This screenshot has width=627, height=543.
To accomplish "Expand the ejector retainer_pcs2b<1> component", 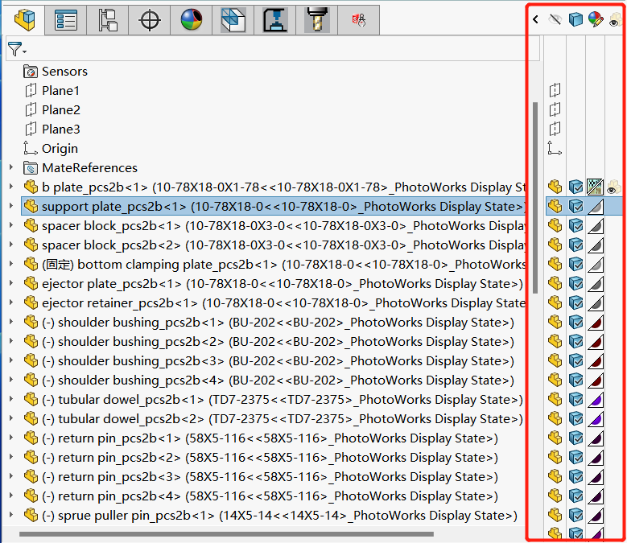I will [10, 302].
